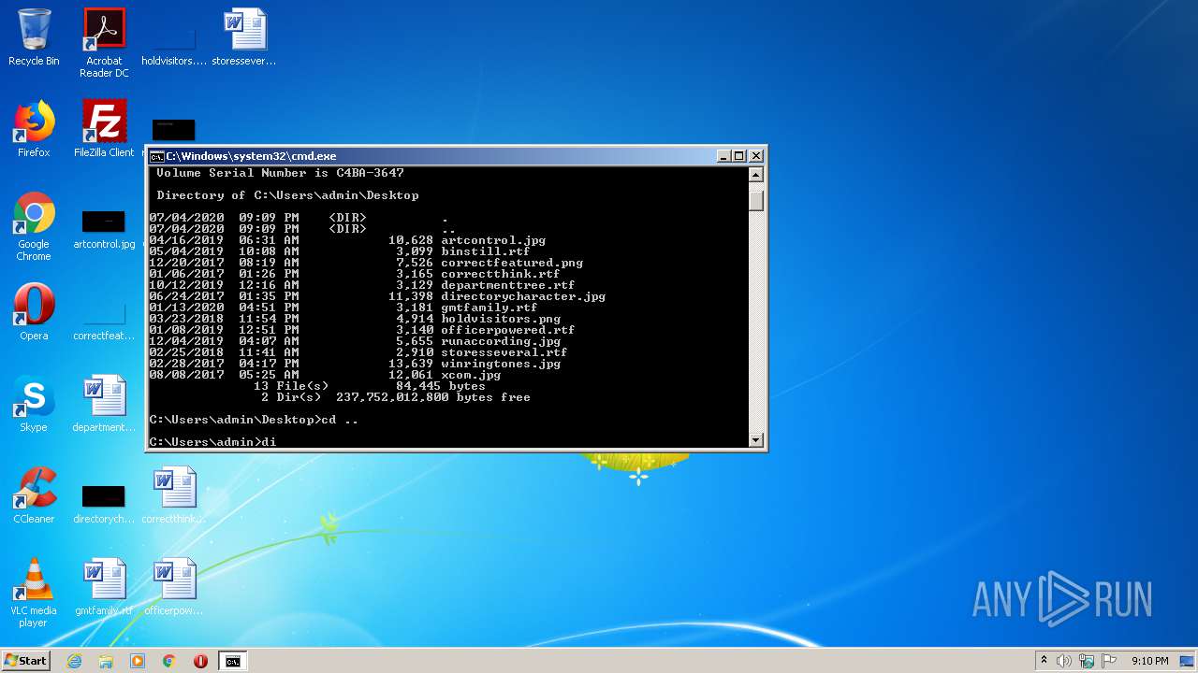Open Google Chrome desktop shortcut
This screenshot has width=1198, height=673.
point(34,226)
